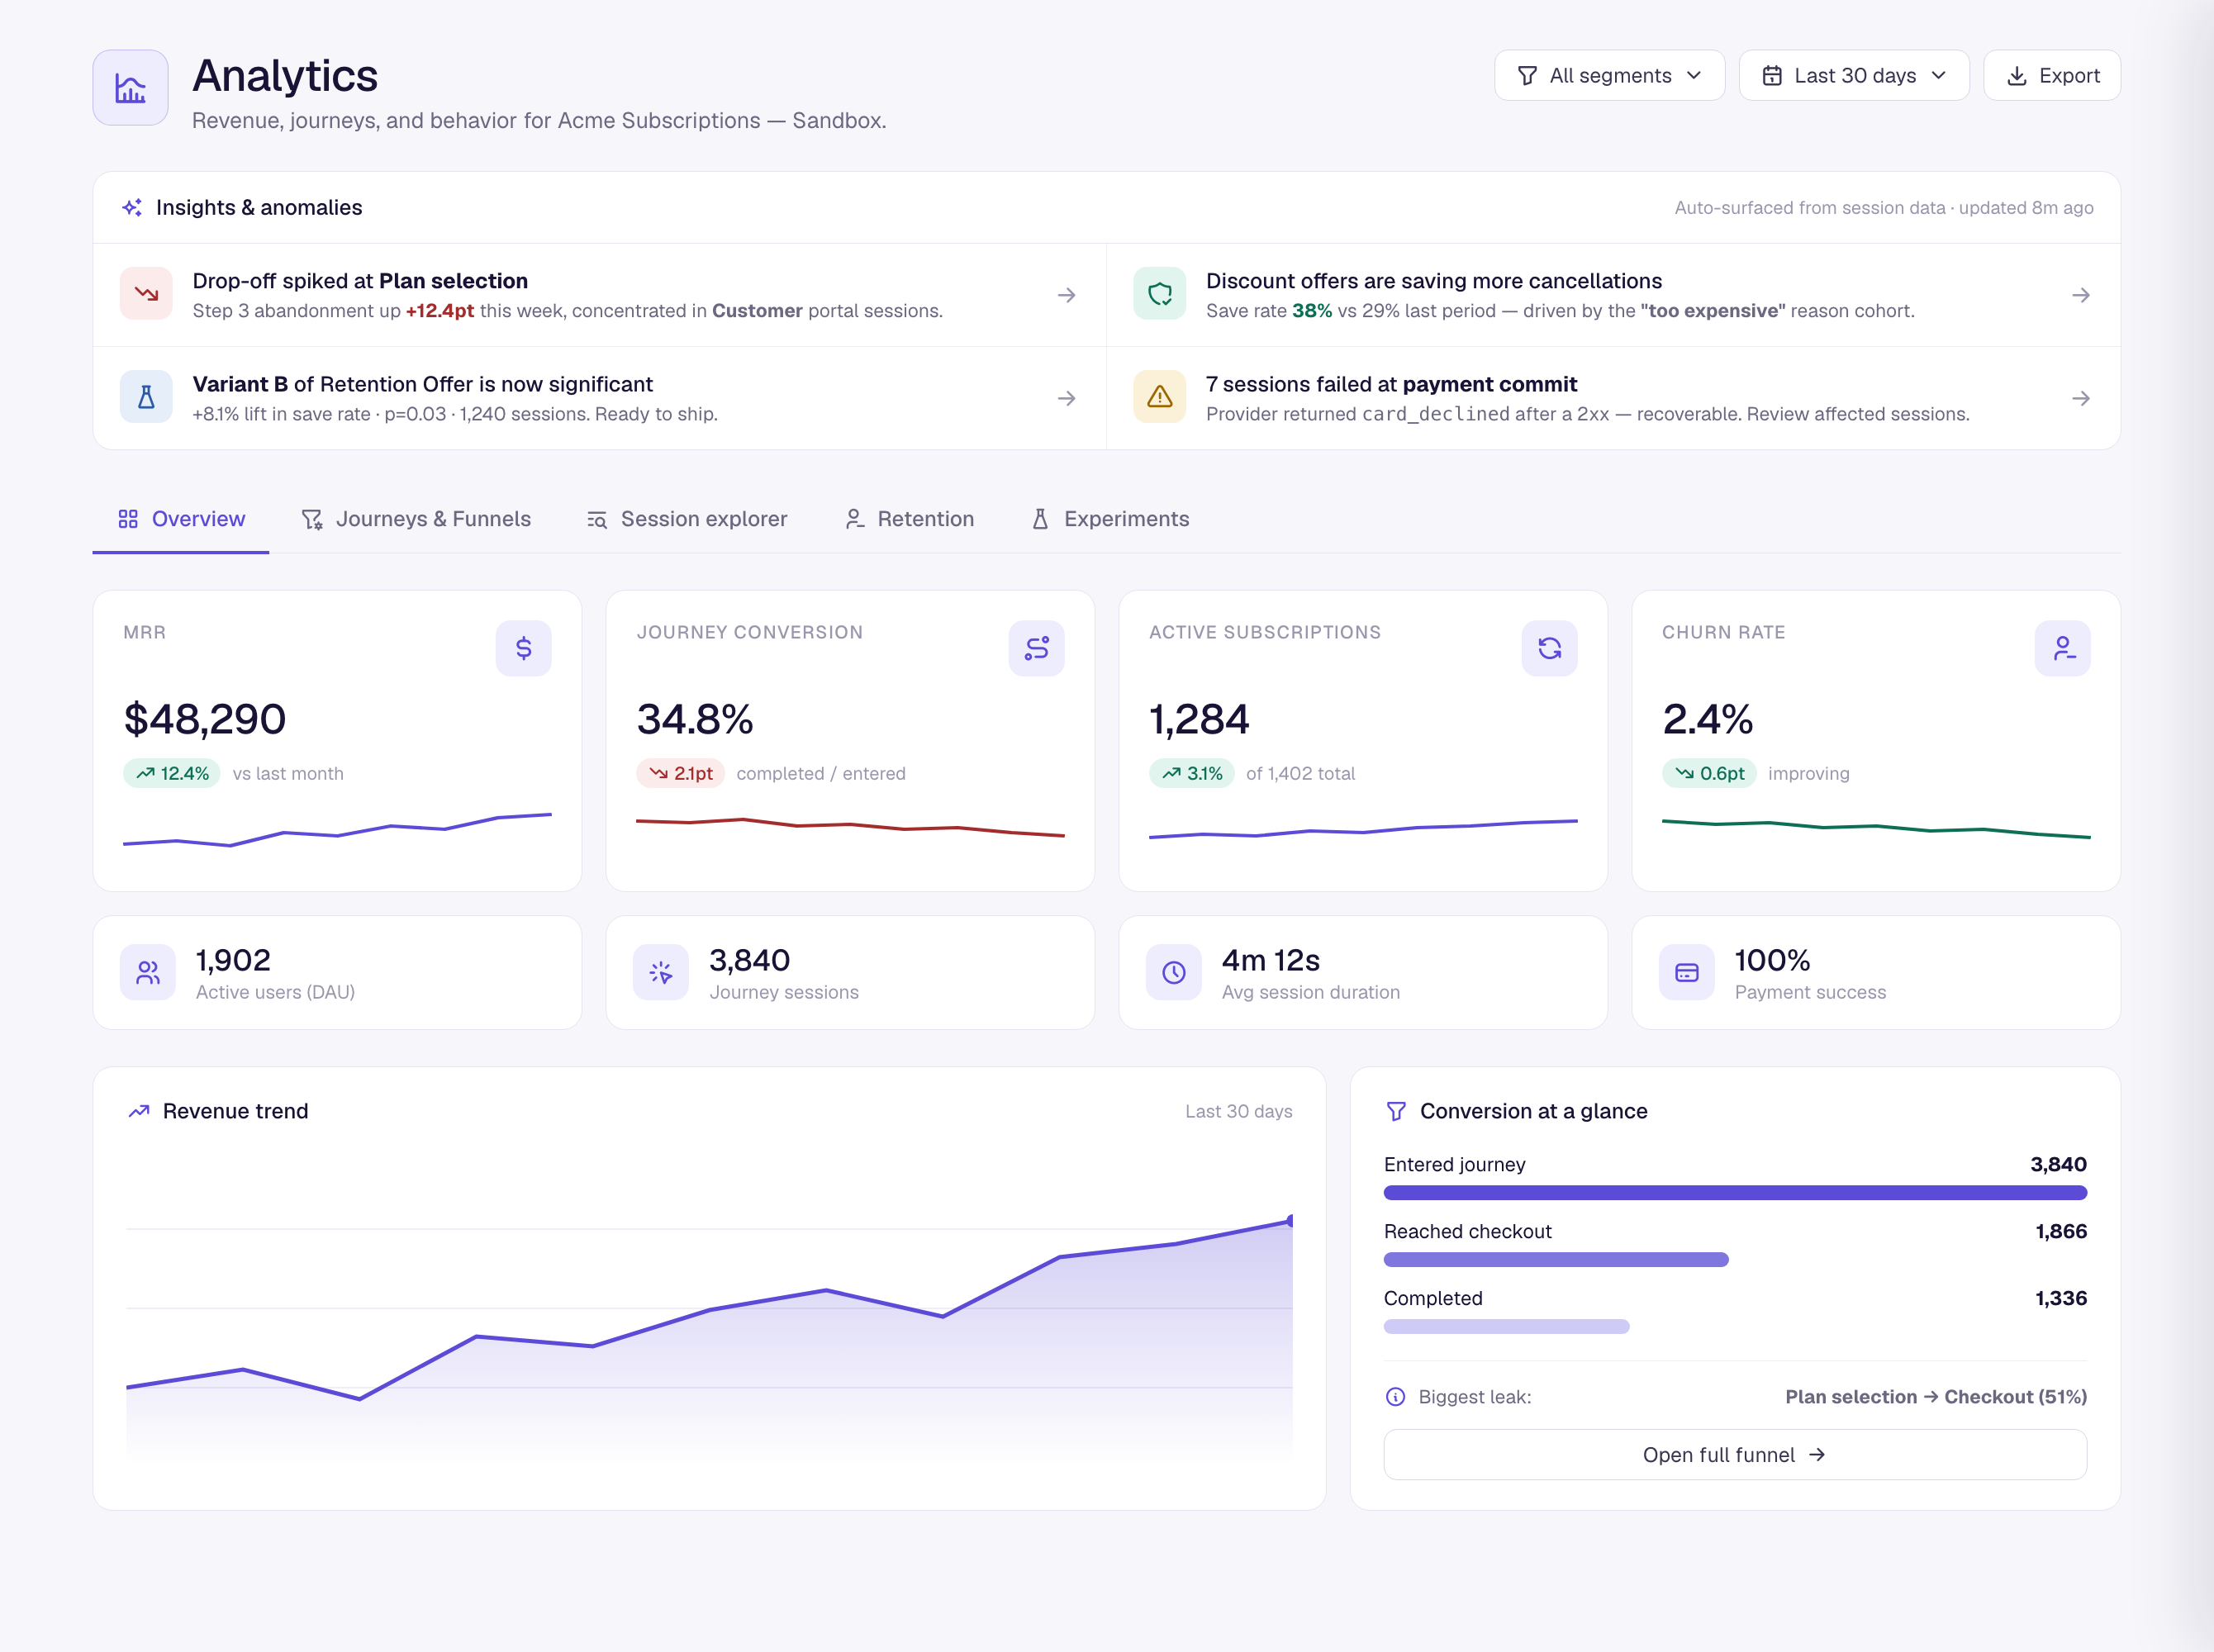The width and height of the screenshot is (2214, 1652).
Task: Open the Variant B Retention Offer arrow
Action: (x=1067, y=398)
